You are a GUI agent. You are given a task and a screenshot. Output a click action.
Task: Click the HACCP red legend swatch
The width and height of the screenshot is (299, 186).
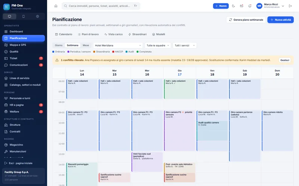(113, 52)
